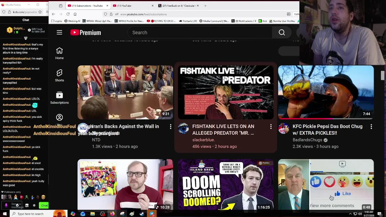Open FISHTANK LIVE LETS ON video title
The image size is (386, 217).
[x=223, y=130]
